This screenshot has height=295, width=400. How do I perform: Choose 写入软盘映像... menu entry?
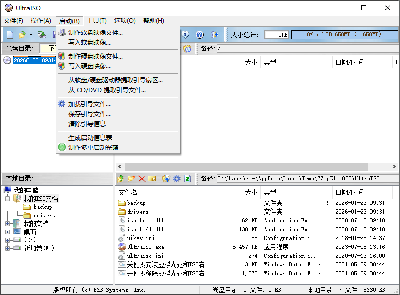(118, 43)
